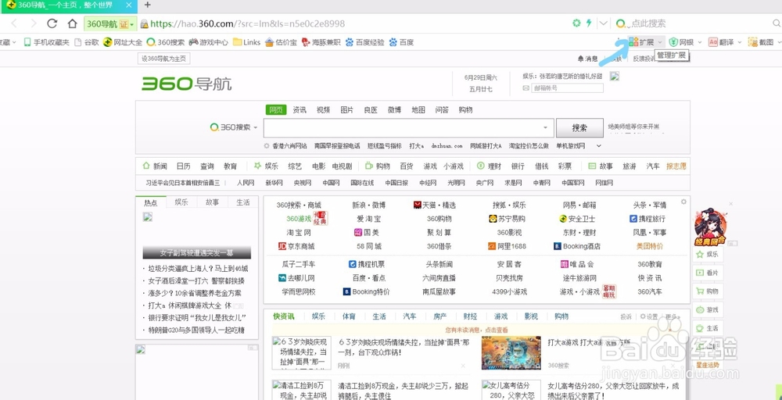
Task: Expand the address bar history chevron
Action: point(604,23)
